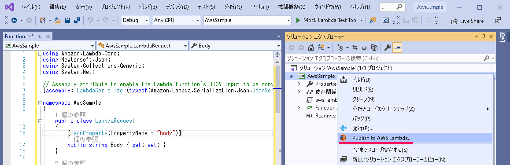The height and width of the screenshot is (165, 510).
Task: Click the Pending Changes Filter clock icon
Action: point(340,48)
